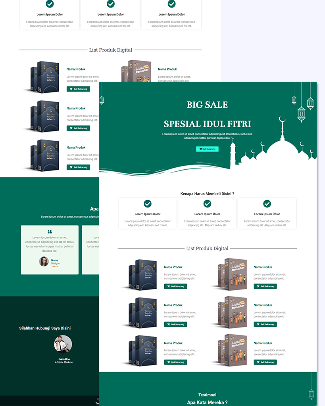Click John Doe's circular profile photo
325x406 pixels.
[x=63, y=344]
